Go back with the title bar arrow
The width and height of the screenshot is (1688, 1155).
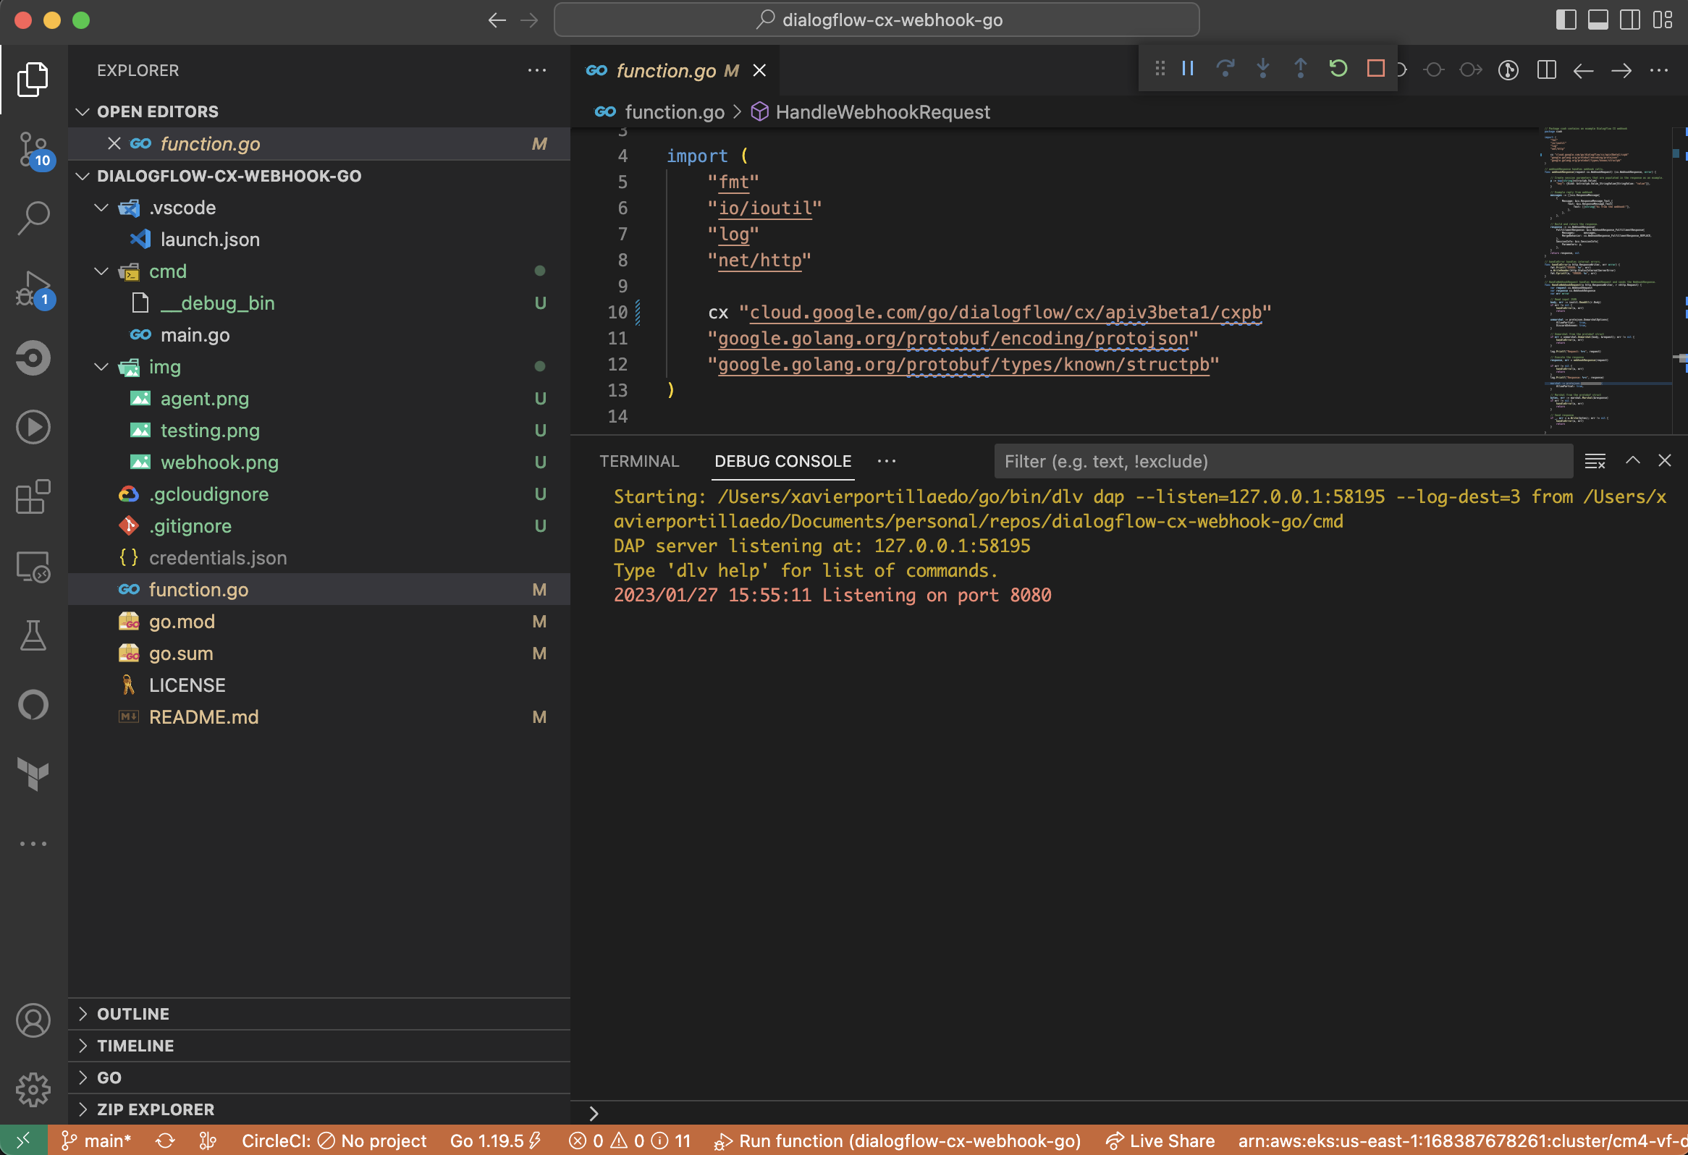pos(497,20)
